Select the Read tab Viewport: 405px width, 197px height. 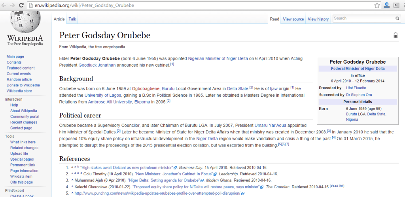(274, 19)
